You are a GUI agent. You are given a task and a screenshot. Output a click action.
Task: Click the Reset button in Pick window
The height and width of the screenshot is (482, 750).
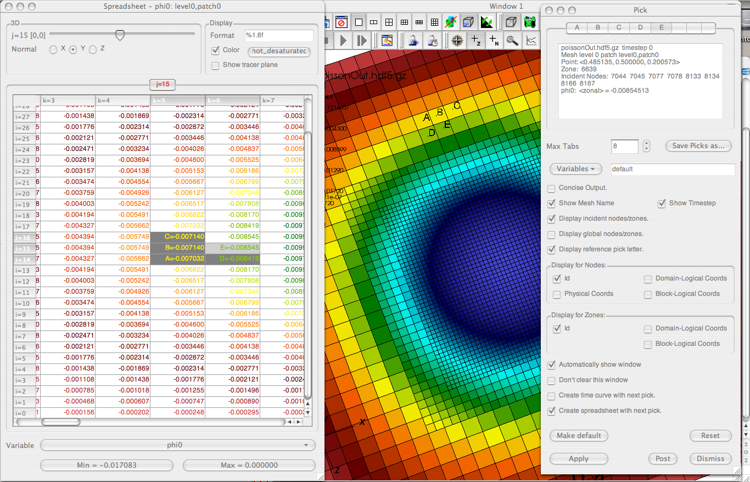pos(710,436)
